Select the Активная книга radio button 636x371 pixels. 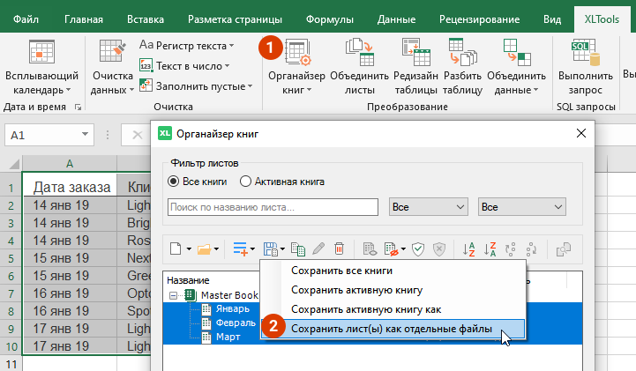point(246,182)
